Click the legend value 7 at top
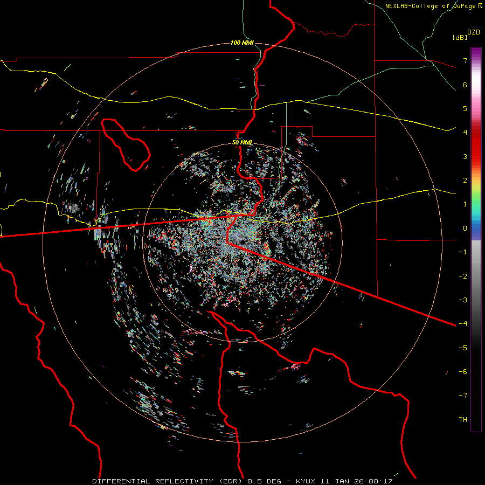 pos(465,60)
